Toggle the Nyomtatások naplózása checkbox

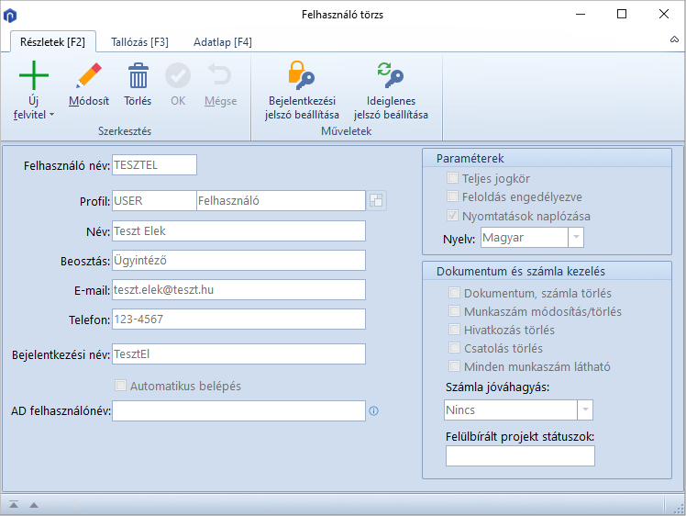pyautogui.click(x=452, y=216)
